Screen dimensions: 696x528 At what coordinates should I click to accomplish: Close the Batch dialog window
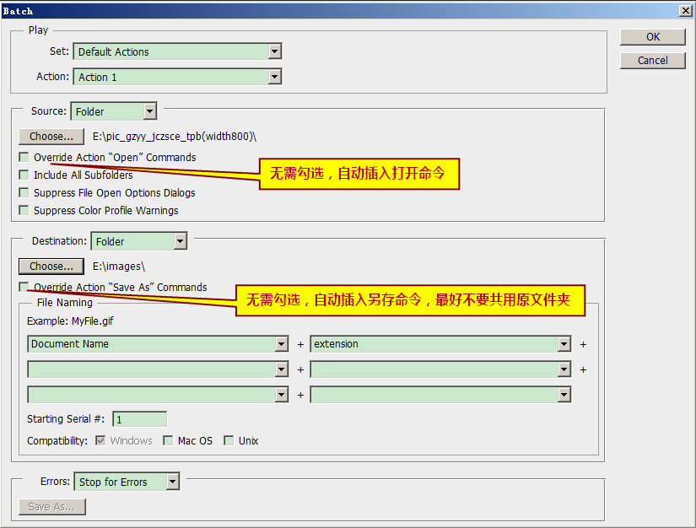tap(685, 9)
